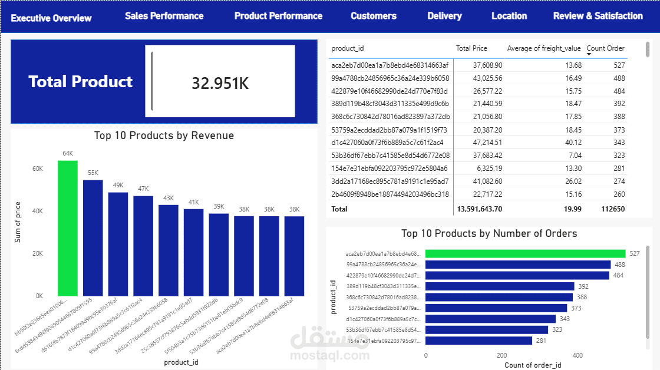Select the 43K revenue bar
Image resolution: width=660 pixels, height=370 pixels.
(169, 250)
